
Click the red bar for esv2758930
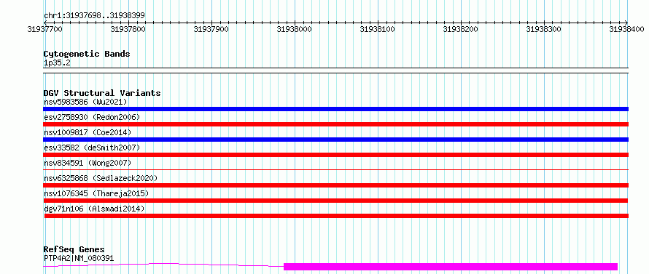335,124
